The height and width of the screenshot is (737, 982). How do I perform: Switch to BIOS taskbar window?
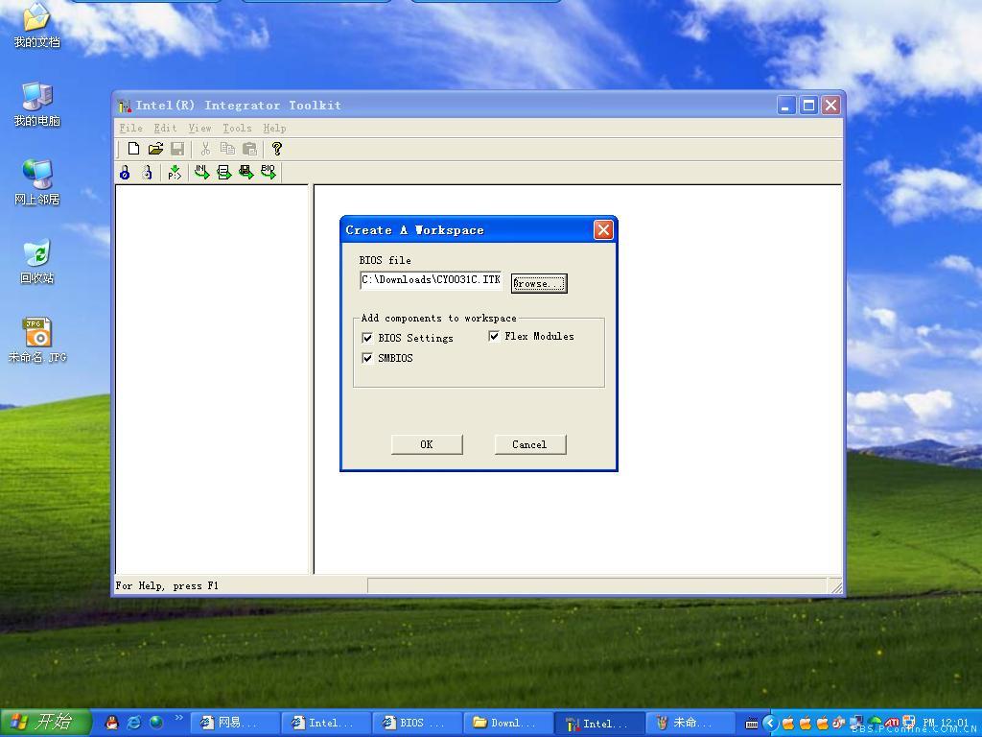tap(418, 723)
